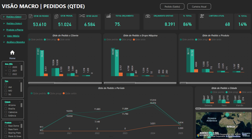Tick the MO option in Tipo filter
This screenshot has height=139, width=252.
[6, 91]
